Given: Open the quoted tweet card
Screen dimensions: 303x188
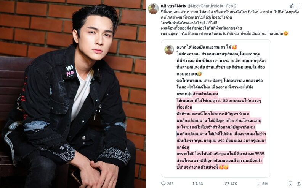Looking at the screenshot, I should pos(216,109).
